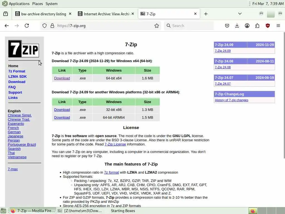Viewport: 285px width, 214px height.
Task: Show the Firefox downloads panel
Action: (x=237, y=26)
